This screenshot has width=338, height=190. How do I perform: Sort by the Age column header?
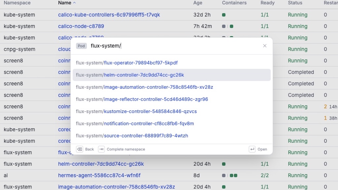tap(198, 3)
